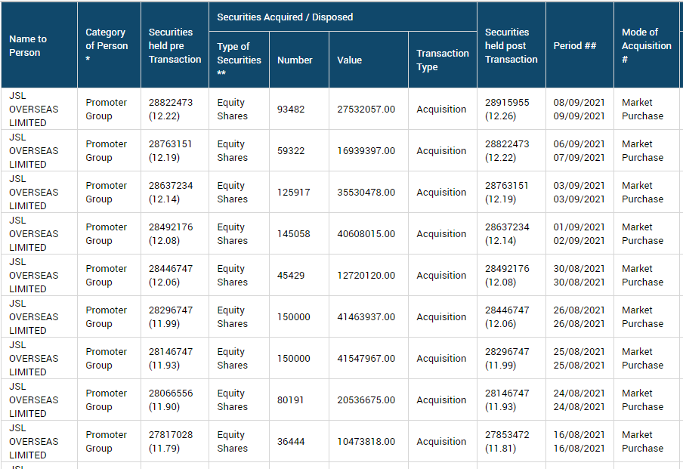Click the 'Value' column header
The width and height of the screenshot is (683, 469).
369,60
